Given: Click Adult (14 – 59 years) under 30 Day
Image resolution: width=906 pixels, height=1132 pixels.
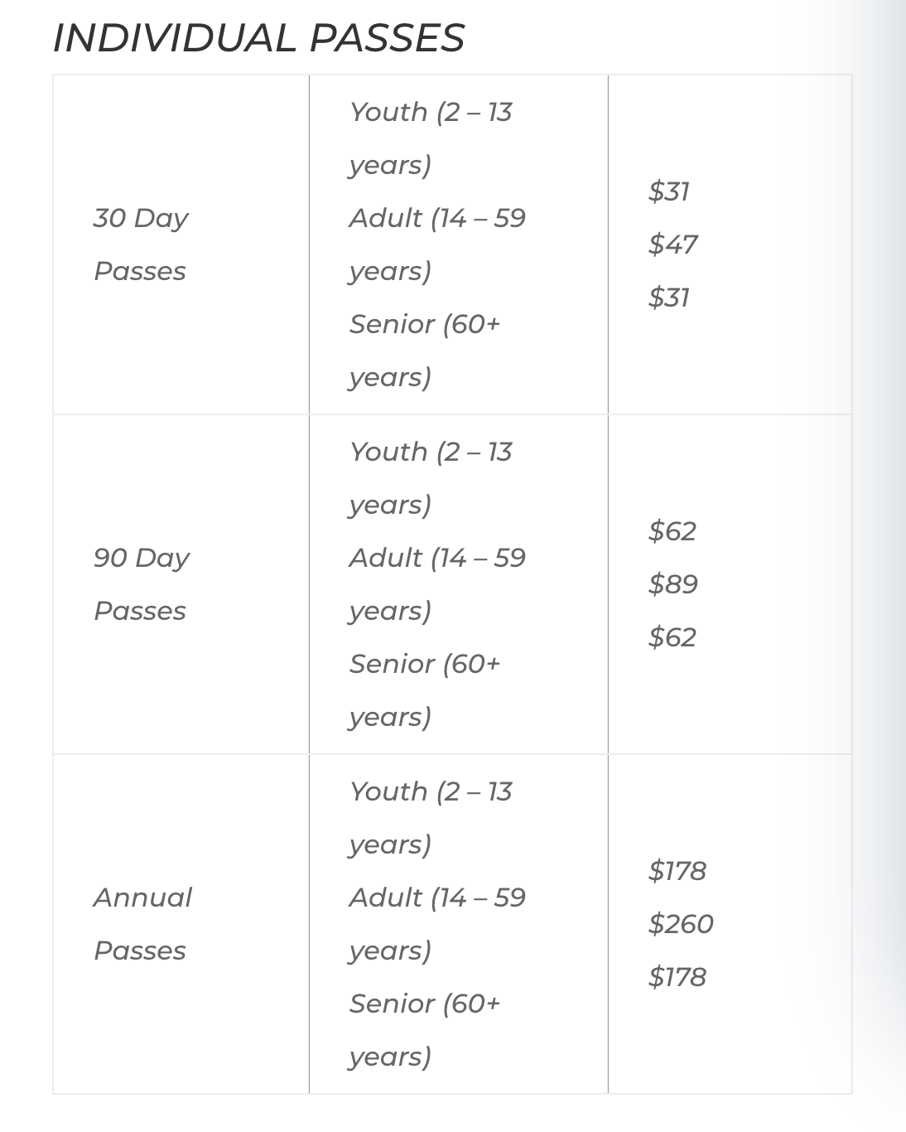Looking at the screenshot, I should [437, 244].
